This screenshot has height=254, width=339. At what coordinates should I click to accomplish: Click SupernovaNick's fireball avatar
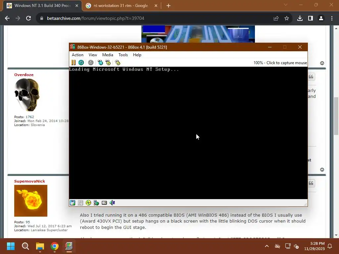(x=31, y=201)
